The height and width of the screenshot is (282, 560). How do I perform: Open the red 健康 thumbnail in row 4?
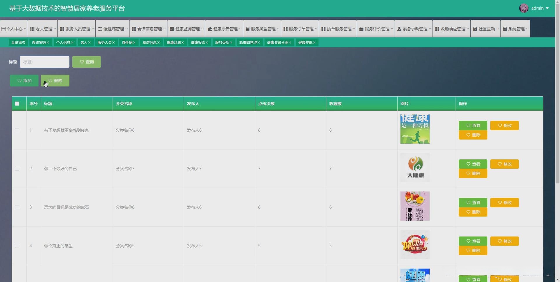(415, 245)
